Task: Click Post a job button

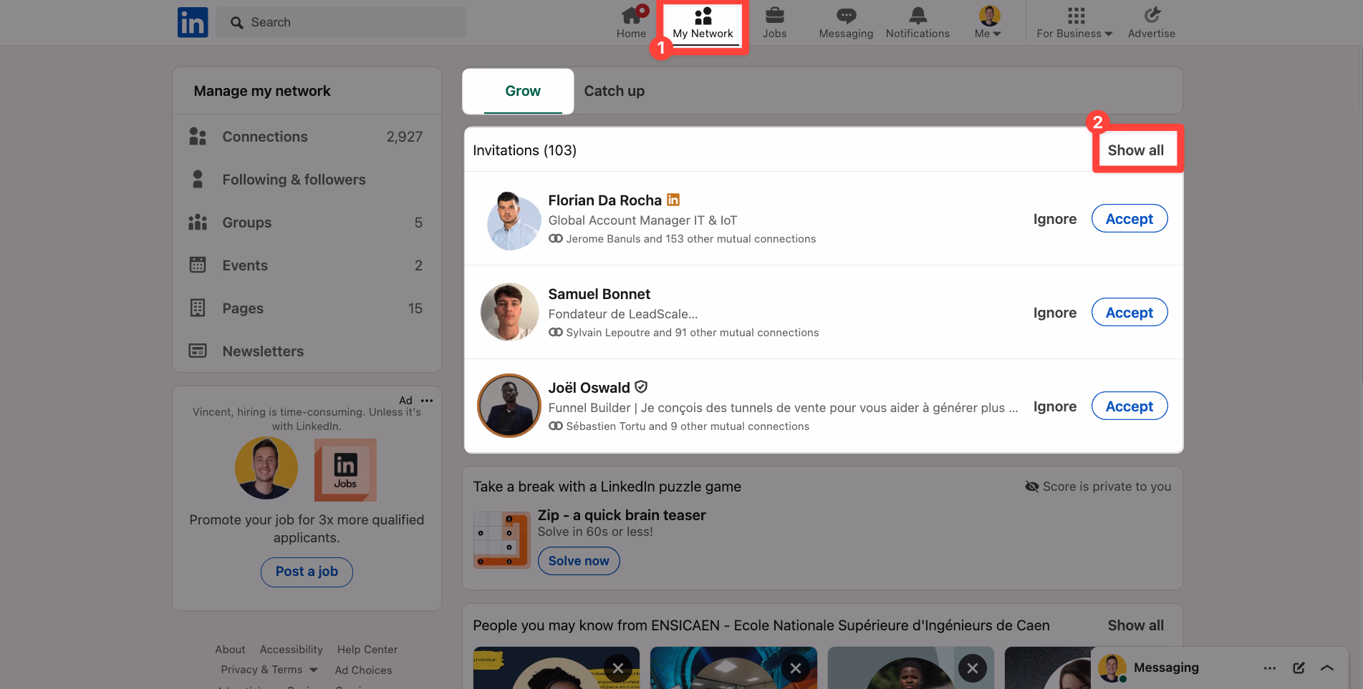Action: [307, 572]
